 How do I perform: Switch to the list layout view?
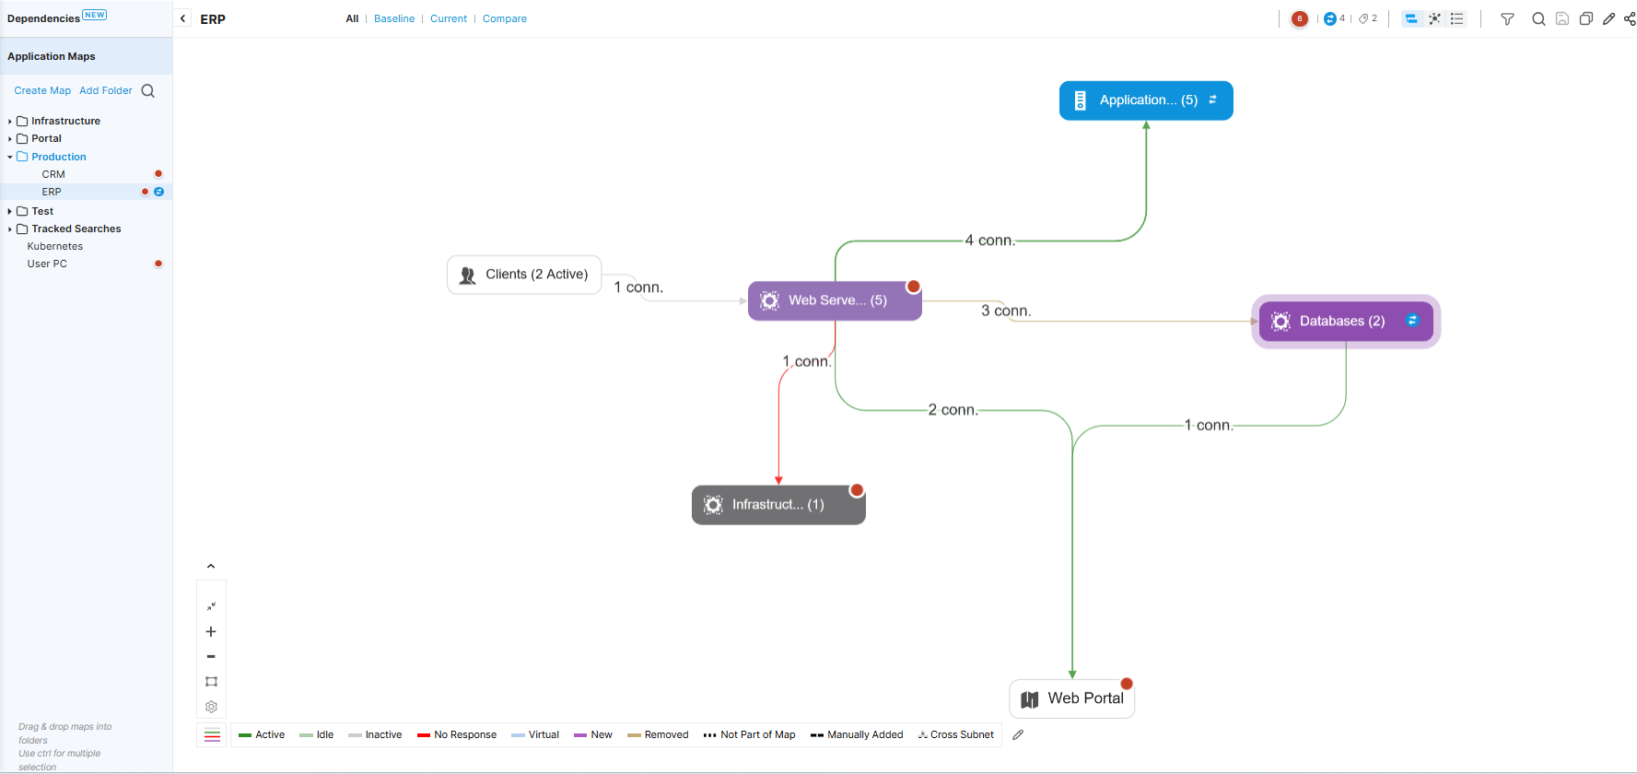(x=1457, y=18)
